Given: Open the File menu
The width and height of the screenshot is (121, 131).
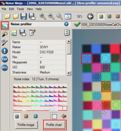Looking at the screenshot, I should click(4, 9).
